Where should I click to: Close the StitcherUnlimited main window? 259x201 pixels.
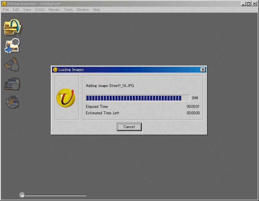pyautogui.click(x=255, y=4)
